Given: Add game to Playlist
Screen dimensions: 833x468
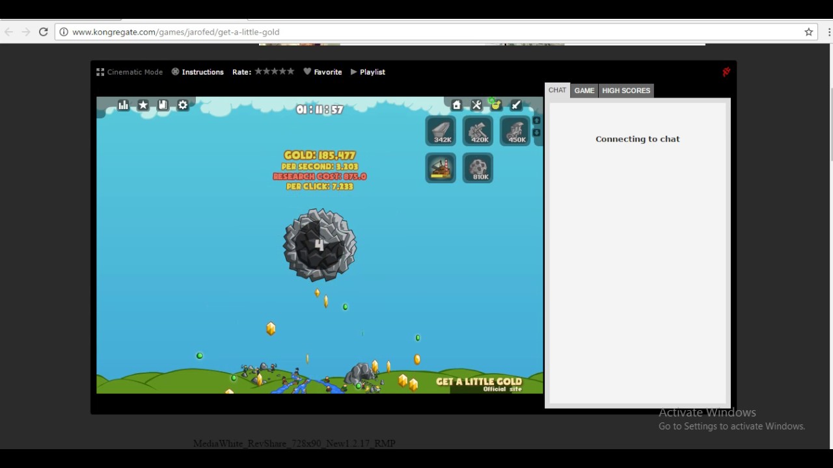Looking at the screenshot, I should (x=368, y=72).
